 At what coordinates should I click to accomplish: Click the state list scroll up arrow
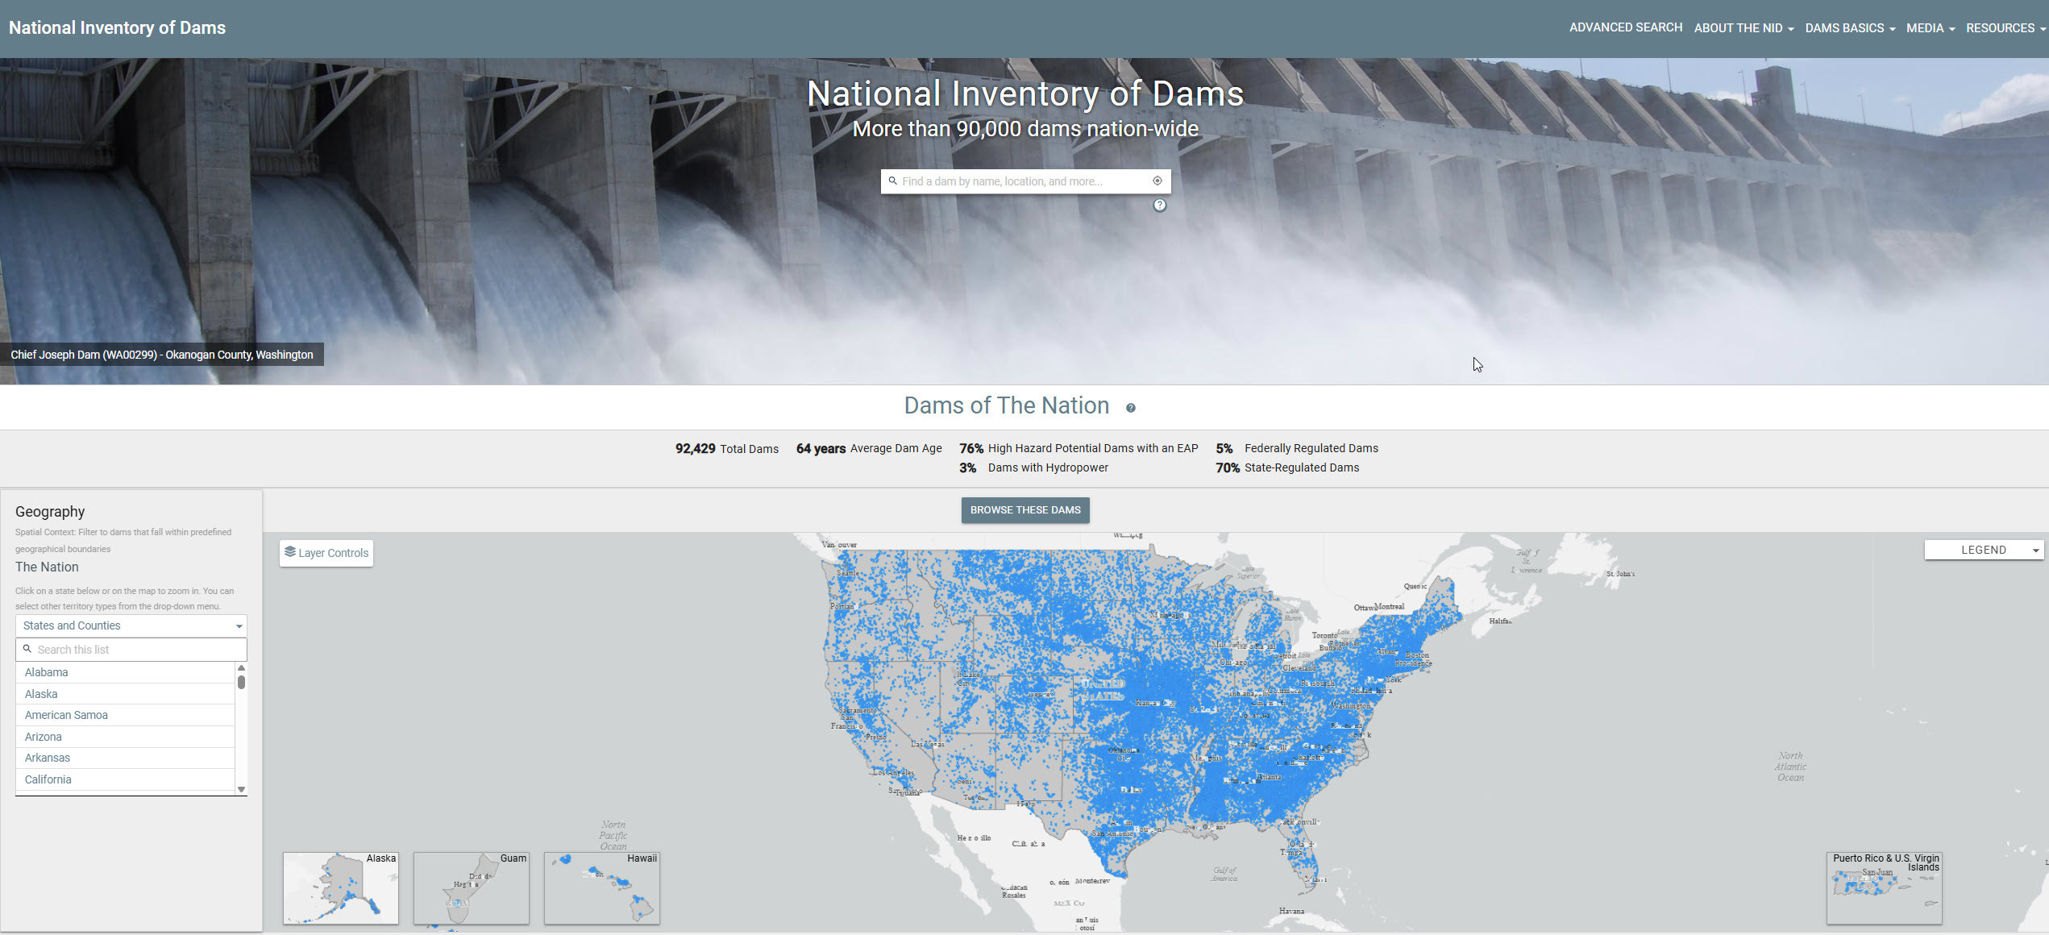(241, 668)
